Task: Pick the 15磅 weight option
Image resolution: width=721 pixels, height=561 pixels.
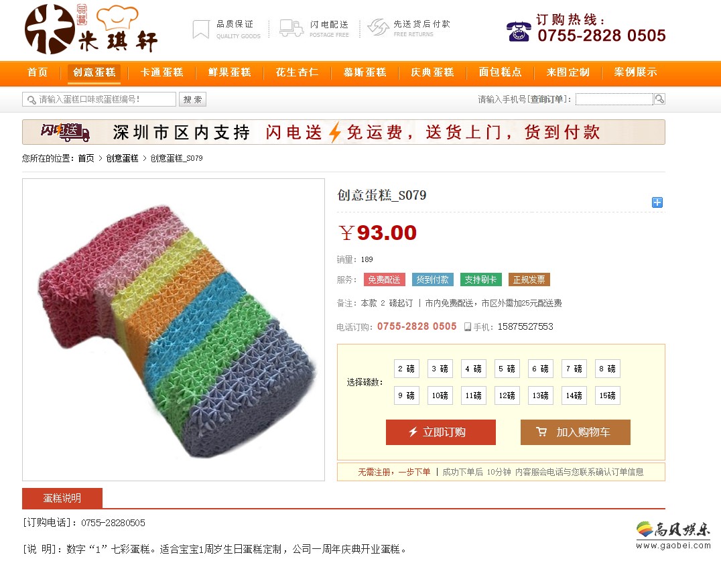Action: click(x=608, y=395)
